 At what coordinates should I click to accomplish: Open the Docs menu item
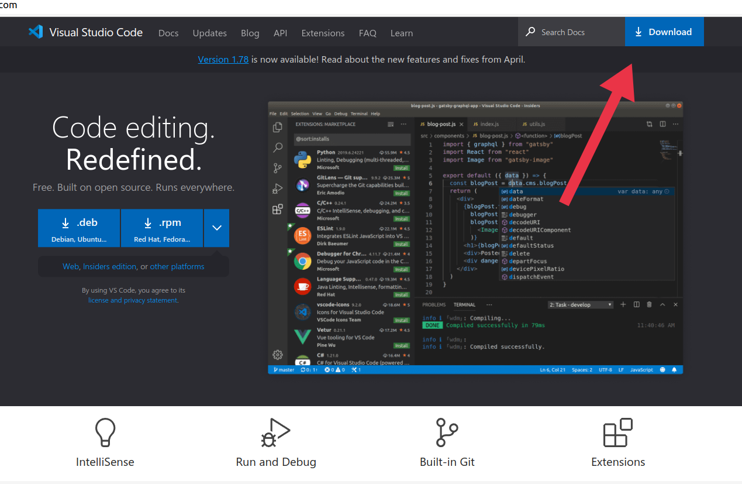(x=168, y=33)
